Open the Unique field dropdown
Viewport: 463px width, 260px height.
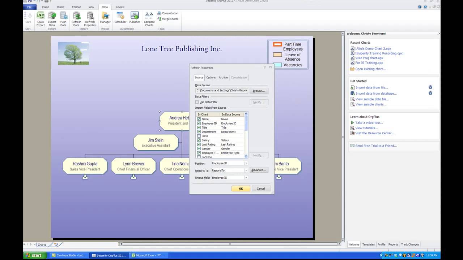[x=246, y=178]
